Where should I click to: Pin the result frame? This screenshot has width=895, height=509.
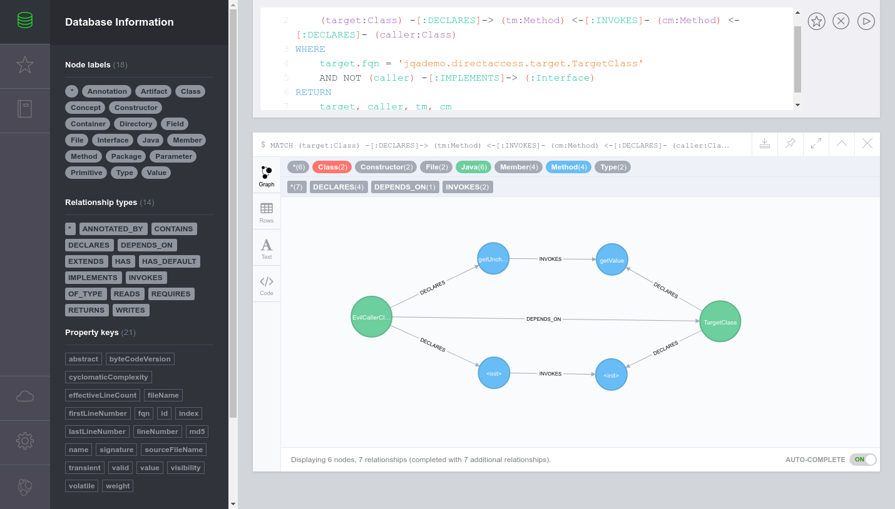point(790,144)
